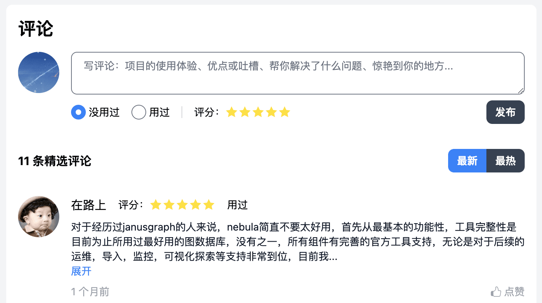The height and width of the screenshot is (303, 542).
Task: Click the textarea resize handle corner
Action: pyautogui.click(x=521, y=91)
